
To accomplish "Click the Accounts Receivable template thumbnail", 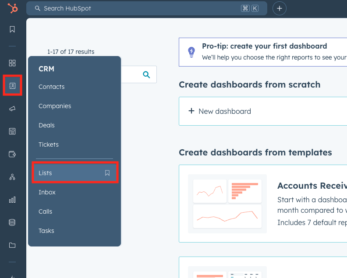I will [227, 204].
